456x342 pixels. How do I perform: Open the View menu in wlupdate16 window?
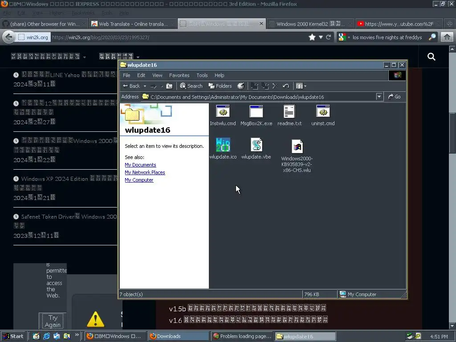point(157,75)
